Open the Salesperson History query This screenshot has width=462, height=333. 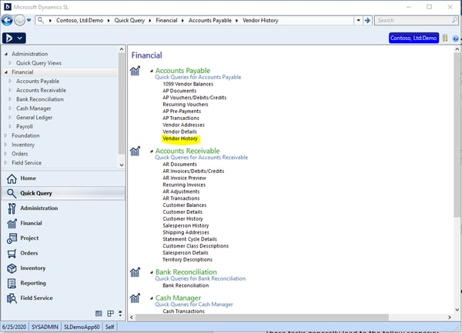[x=186, y=225]
